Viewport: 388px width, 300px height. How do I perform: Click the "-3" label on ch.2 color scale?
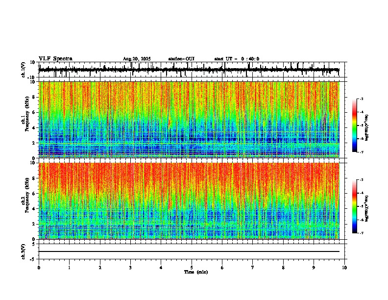[362, 180]
